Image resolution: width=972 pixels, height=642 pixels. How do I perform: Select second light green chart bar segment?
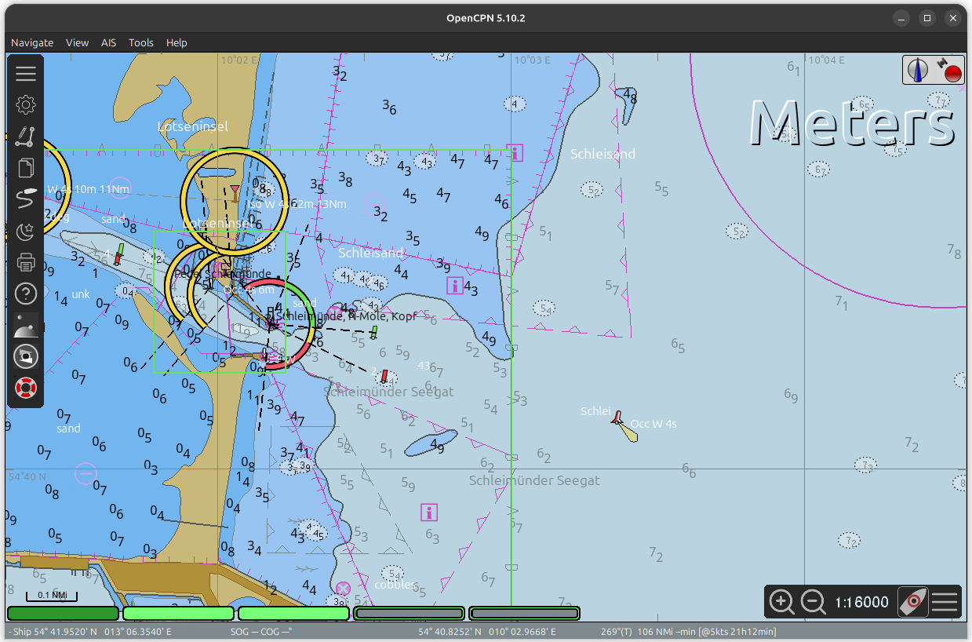[x=178, y=613]
